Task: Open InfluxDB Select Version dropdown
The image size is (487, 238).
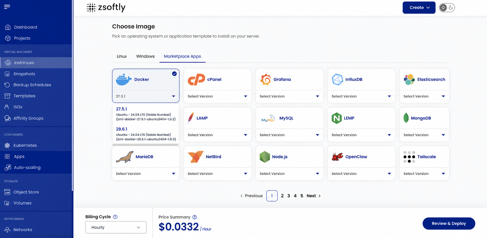Action: point(361,96)
